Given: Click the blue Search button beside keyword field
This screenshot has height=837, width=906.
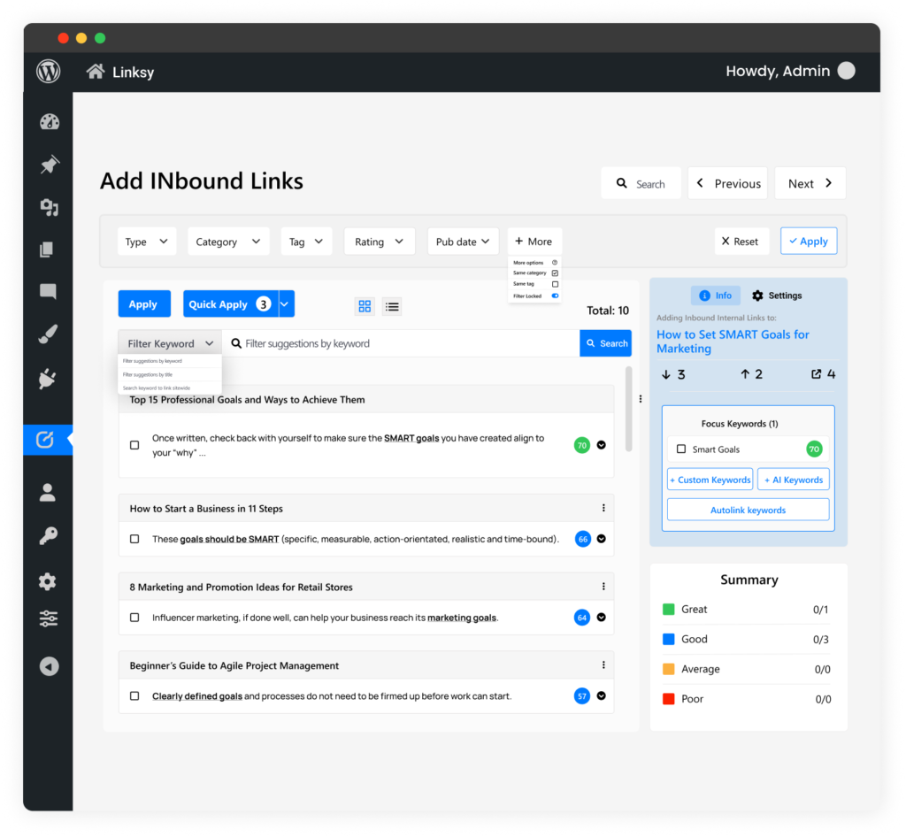Looking at the screenshot, I should 605,343.
